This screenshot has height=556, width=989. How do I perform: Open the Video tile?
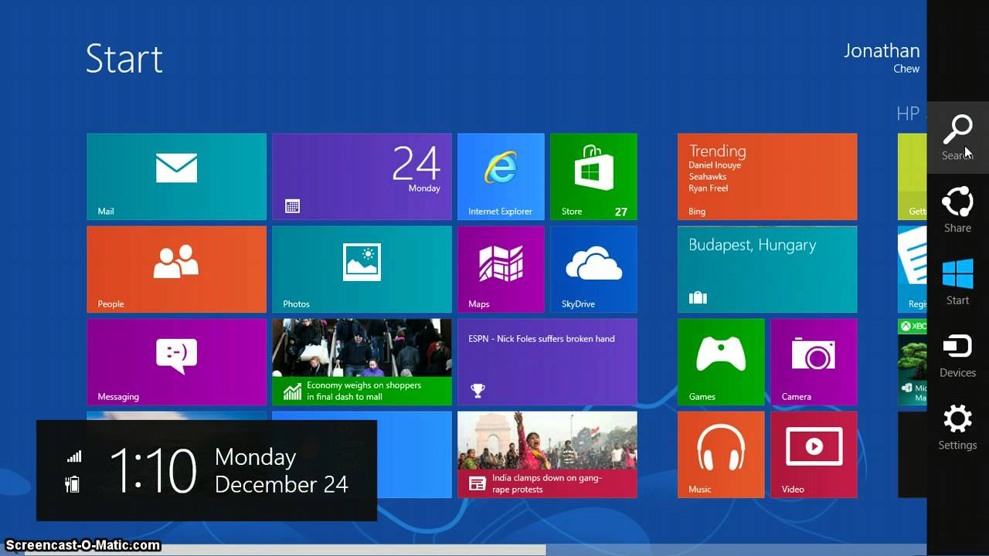click(814, 455)
